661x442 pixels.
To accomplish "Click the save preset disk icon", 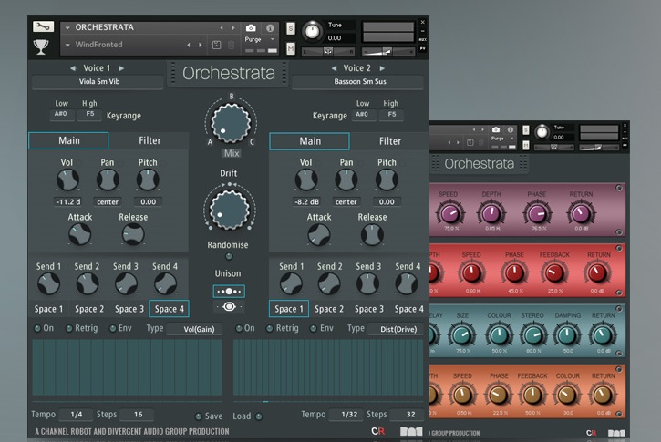I will coord(216,45).
